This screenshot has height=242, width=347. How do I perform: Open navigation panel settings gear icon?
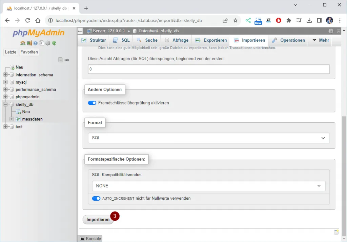[x=48, y=43]
